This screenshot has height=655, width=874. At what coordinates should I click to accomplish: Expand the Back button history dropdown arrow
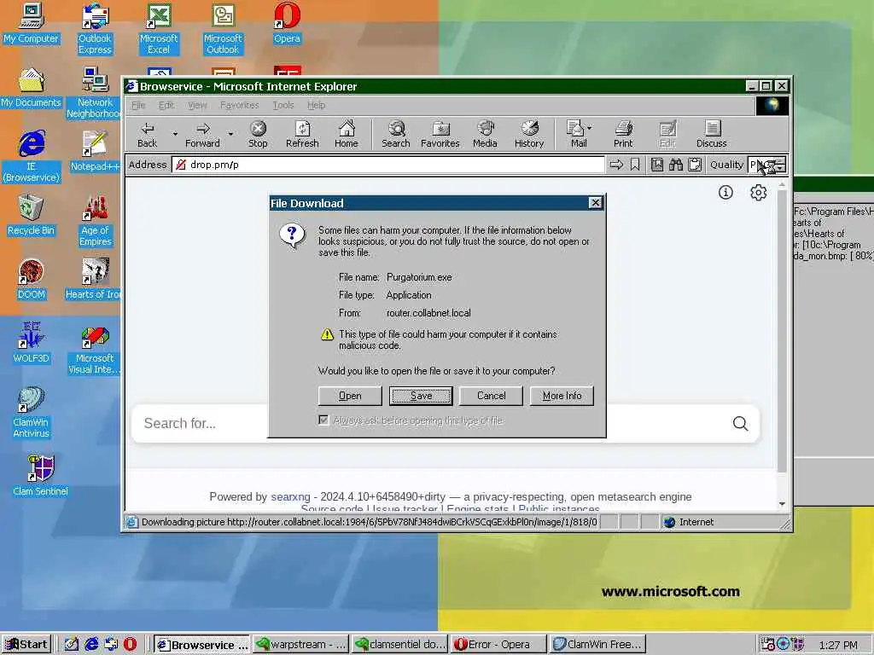(175, 134)
